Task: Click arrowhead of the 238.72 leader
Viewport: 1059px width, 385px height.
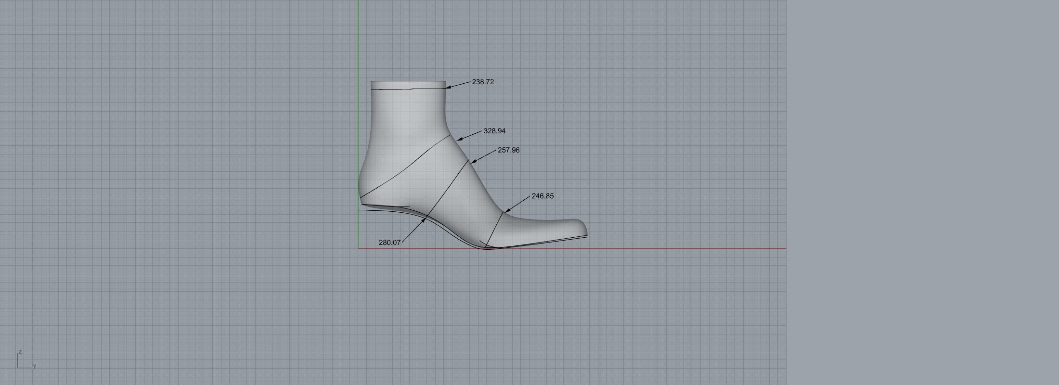Action: tap(448, 88)
